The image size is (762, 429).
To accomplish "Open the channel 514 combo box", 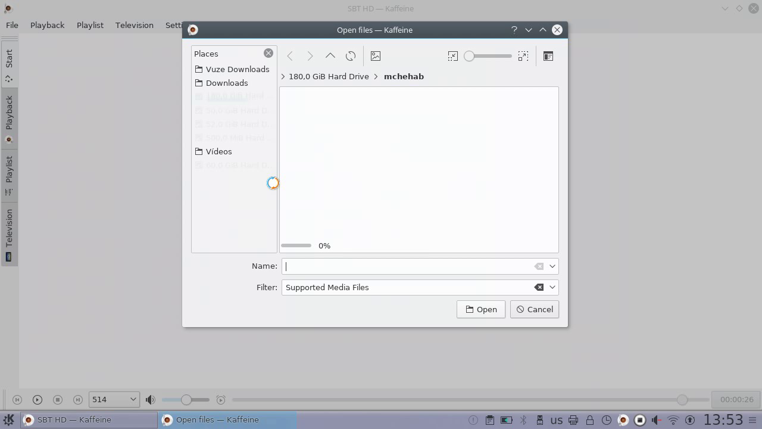I will pyautogui.click(x=114, y=400).
